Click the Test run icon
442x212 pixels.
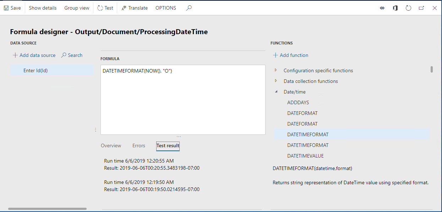point(100,8)
